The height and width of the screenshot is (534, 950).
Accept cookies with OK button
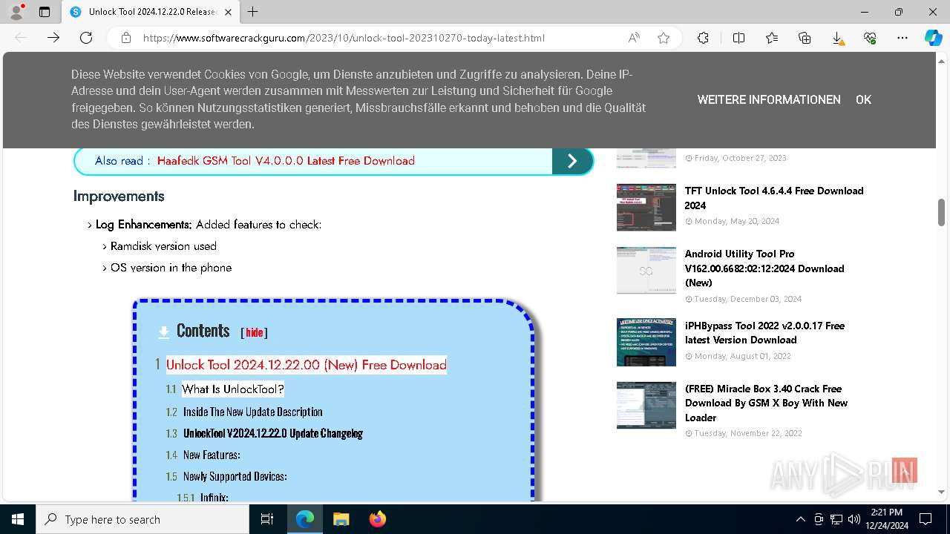[863, 99]
